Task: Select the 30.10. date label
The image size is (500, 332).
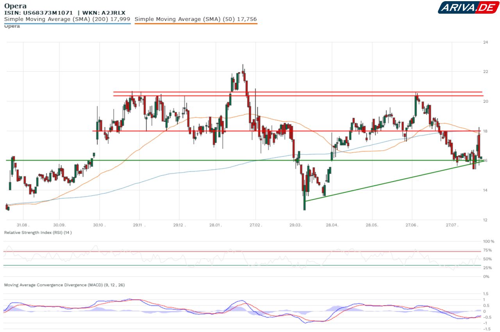Action: tap(100, 226)
